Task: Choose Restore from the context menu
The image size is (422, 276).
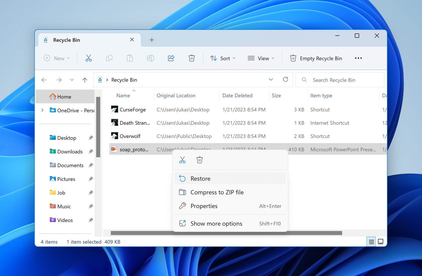Action: pos(200,178)
